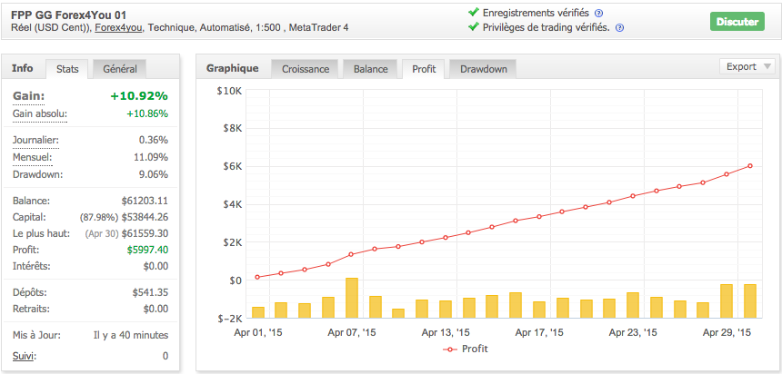Switch to the Général info tab
The width and height of the screenshot is (782, 374).
coord(120,69)
